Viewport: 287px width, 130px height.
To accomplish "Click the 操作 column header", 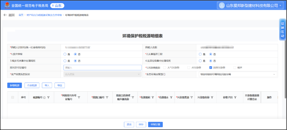I will pos(269,97).
